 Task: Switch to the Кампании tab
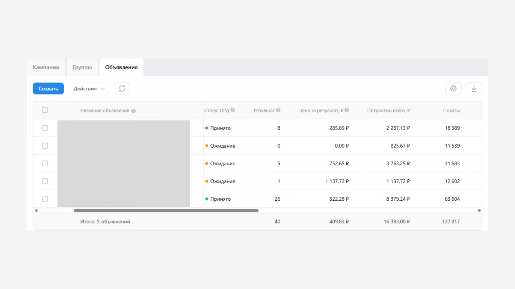point(46,67)
